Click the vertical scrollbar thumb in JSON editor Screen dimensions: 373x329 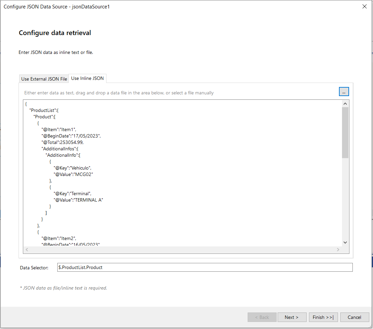point(345,132)
